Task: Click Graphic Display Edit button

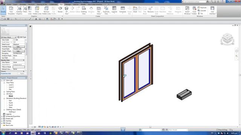Action: pos(18,51)
